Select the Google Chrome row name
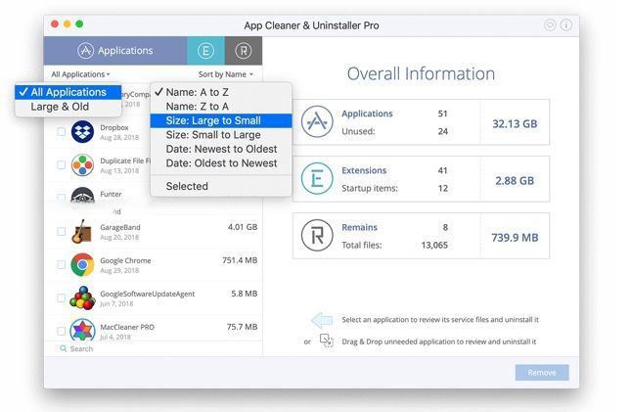The width and height of the screenshot is (631, 412). pyautogui.click(x=125, y=260)
